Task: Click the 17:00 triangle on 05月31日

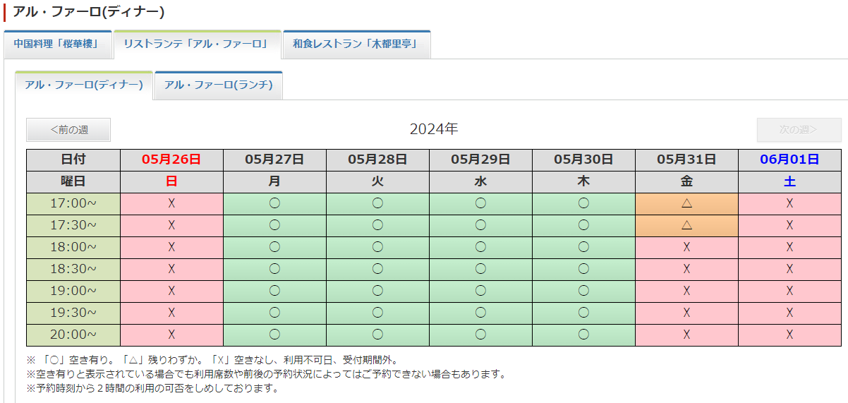Action: point(686,203)
